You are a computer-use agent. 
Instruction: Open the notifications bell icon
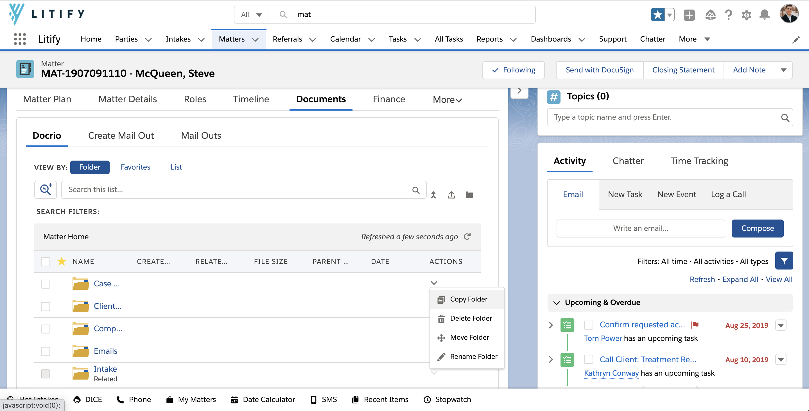pyautogui.click(x=764, y=15)
